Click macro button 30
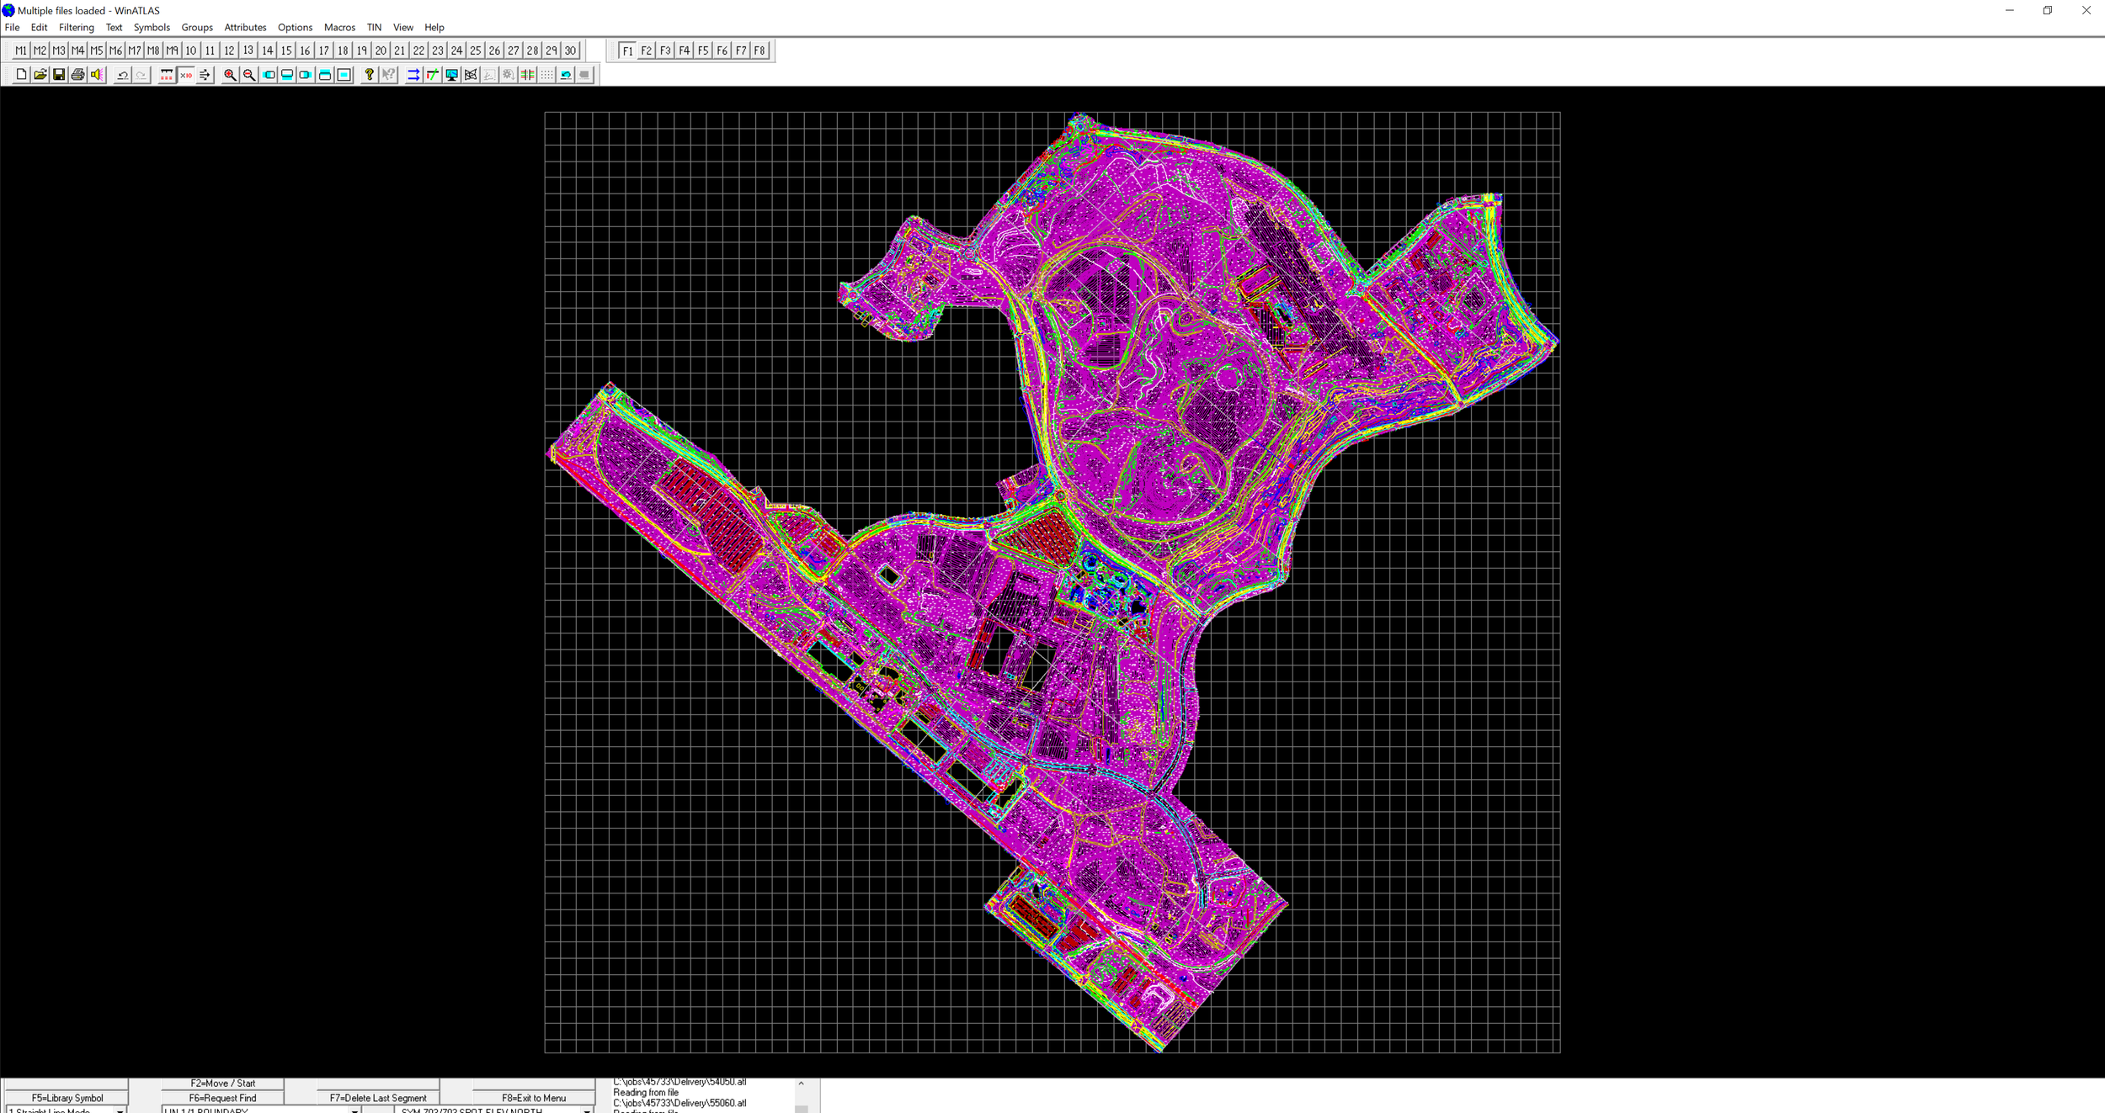The image size is (2105, 1113). click(x=570, y=50)
